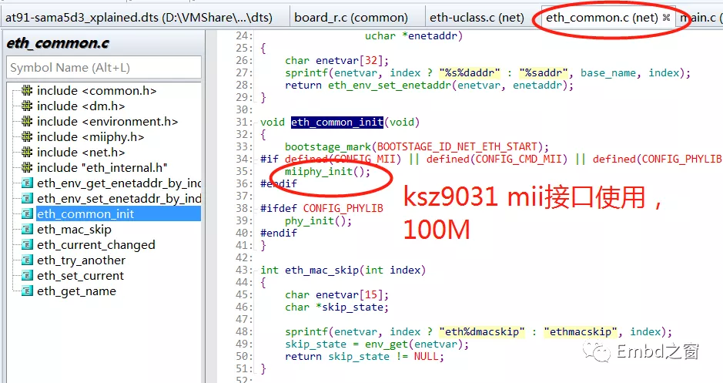The height and width of the screenshot is (383, 723).
Task: Click the include "eth_internal.h" hash icon
Action: [x=27, y=167]
